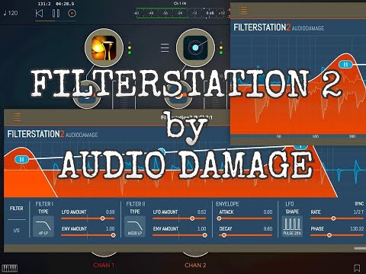
Task: Click the yellow indicator light beside Channel 1
Action: tap(130, 48)
